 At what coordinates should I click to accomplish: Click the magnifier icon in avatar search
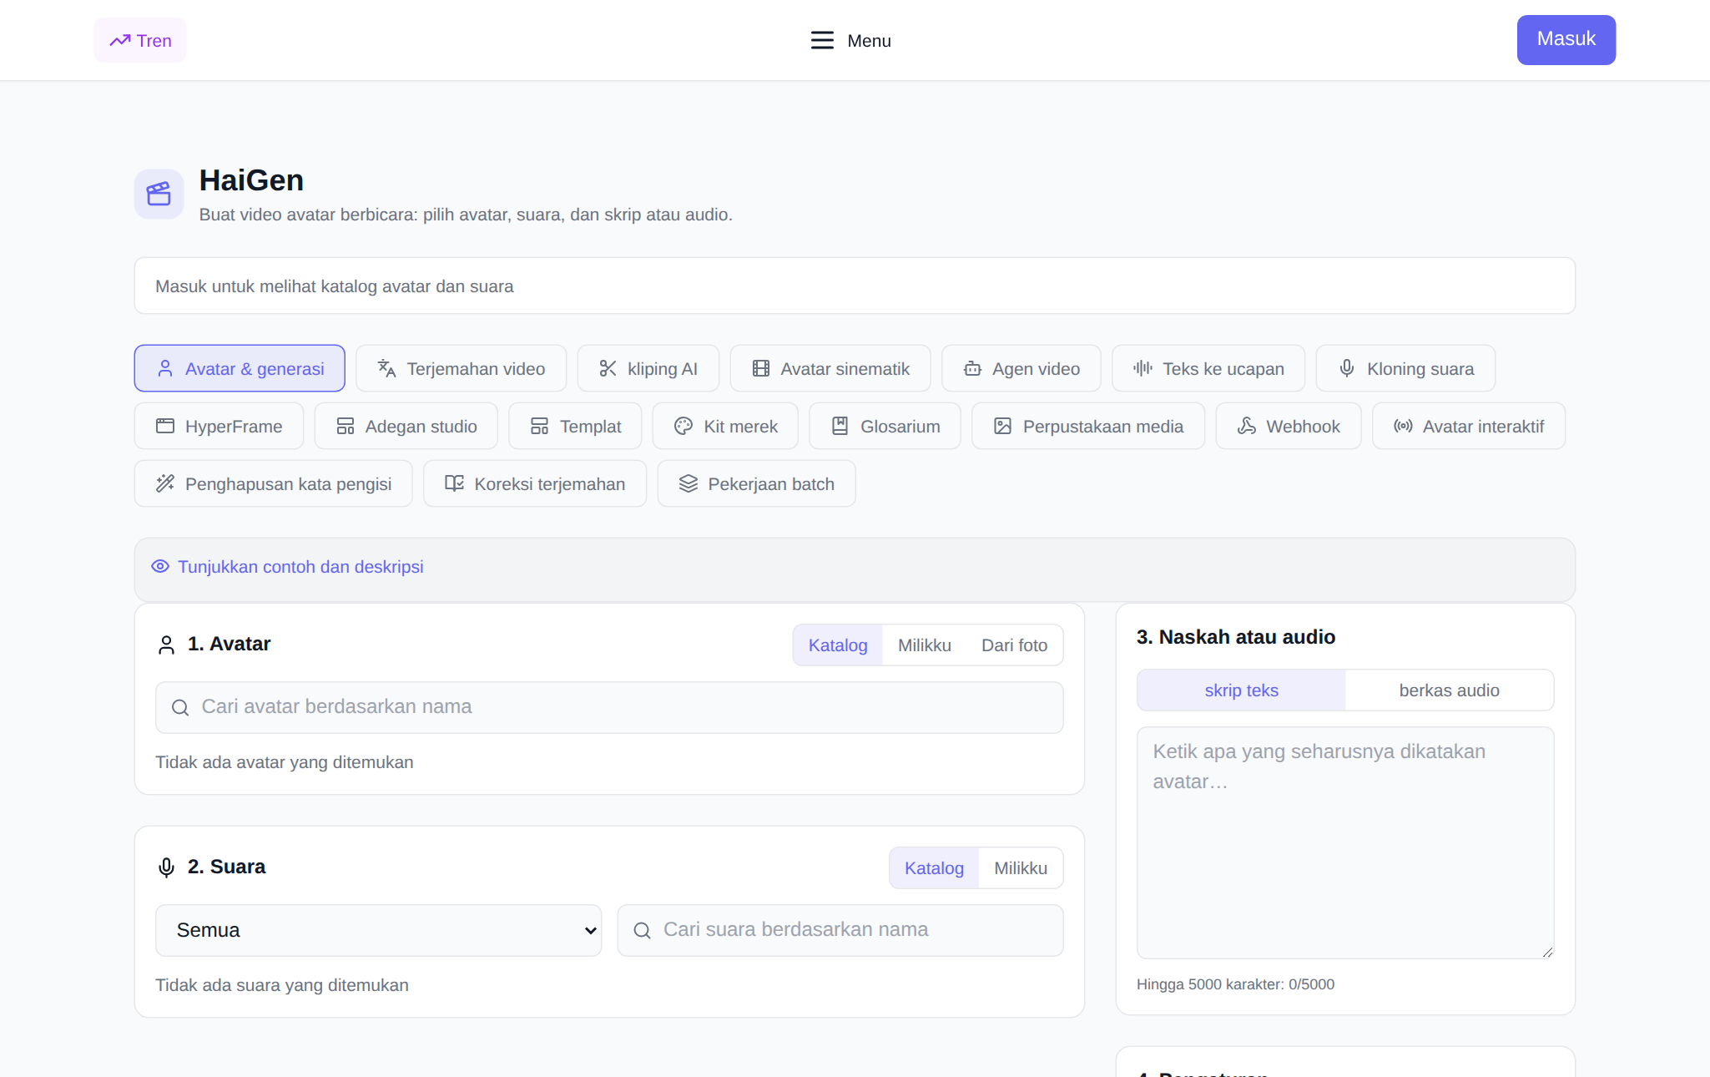click(x=180, y=708)
